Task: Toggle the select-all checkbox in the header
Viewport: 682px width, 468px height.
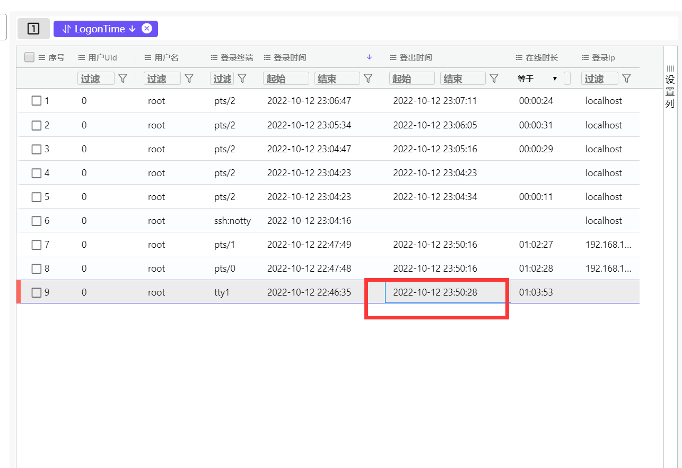Action: pyautogui.click(x=30, y=57)
